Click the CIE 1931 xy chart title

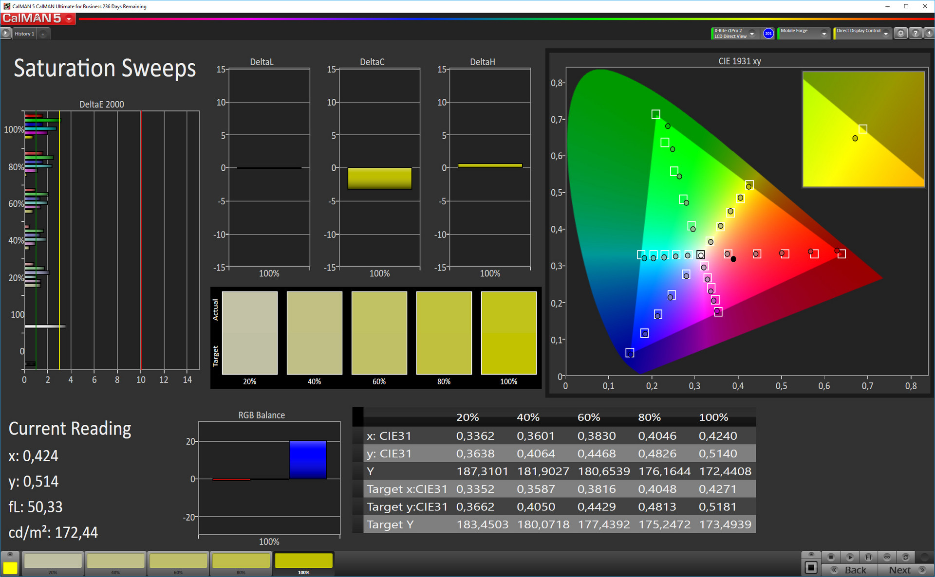739,61
